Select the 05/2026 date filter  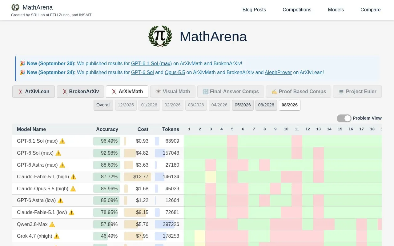243,105
